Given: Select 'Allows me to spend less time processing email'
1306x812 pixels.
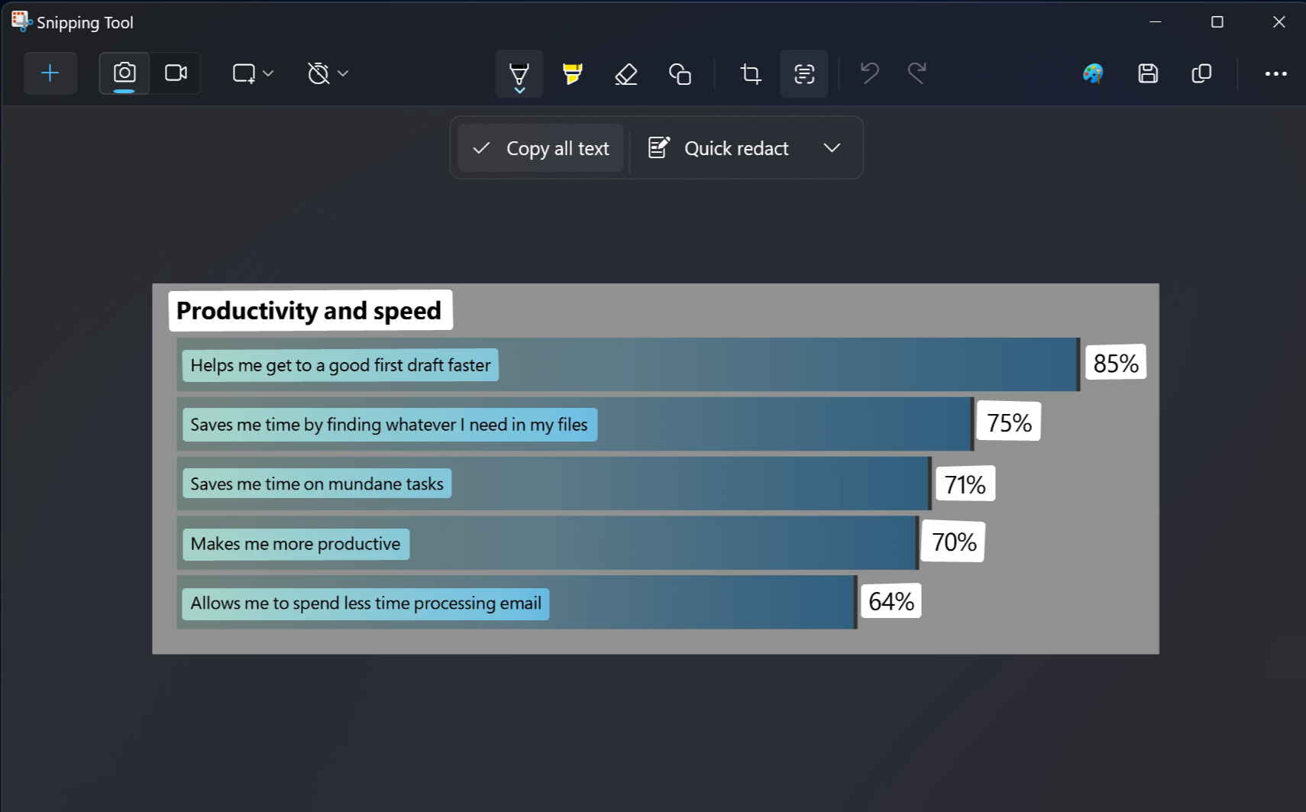Looking at the screenshot, I should (x=366, y=603).
